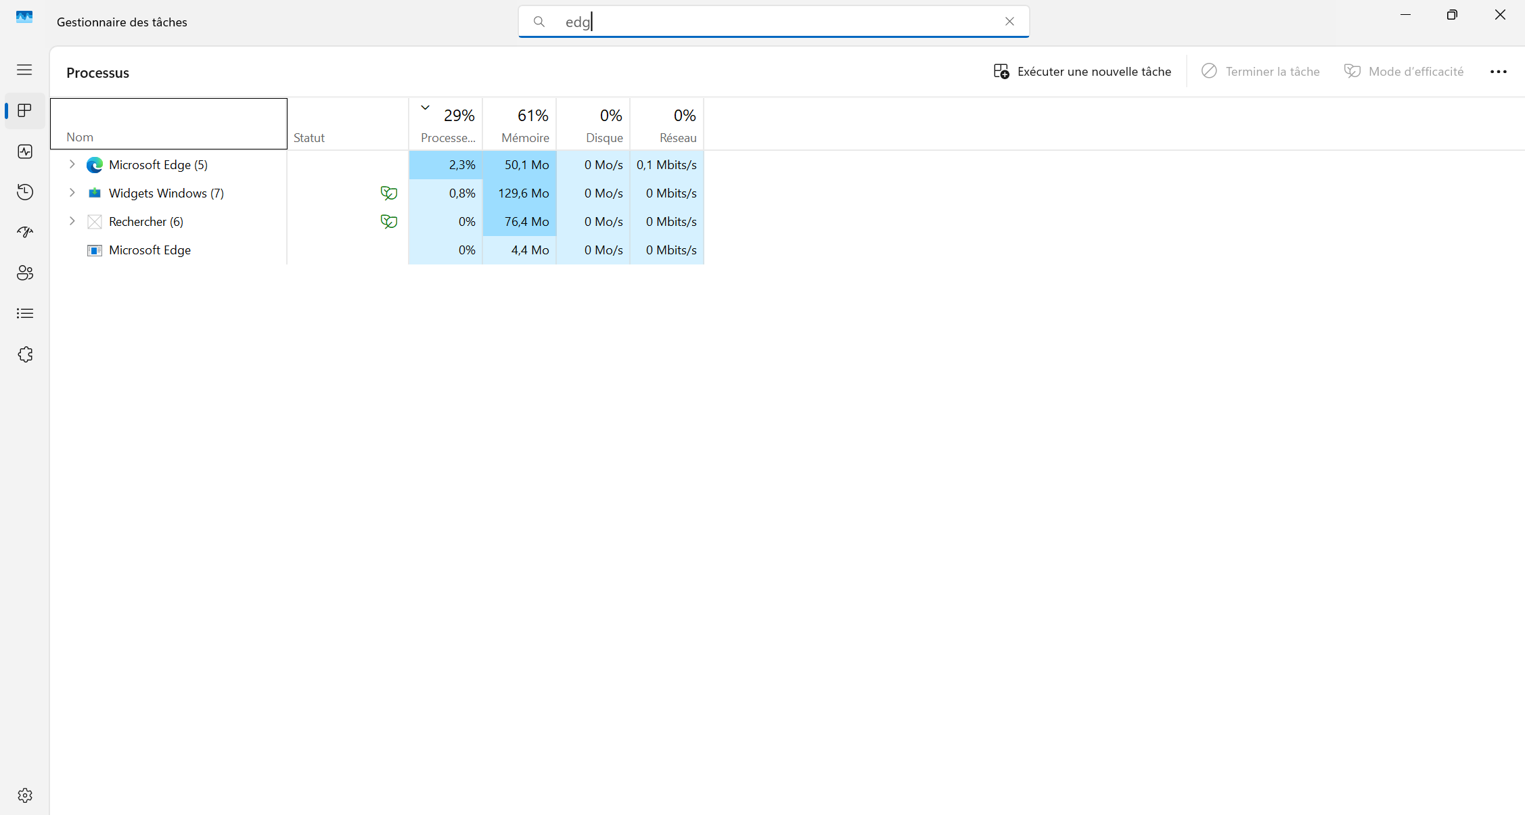
Task: Click the Task Manager app icon
Action: [x=24, y=17]
